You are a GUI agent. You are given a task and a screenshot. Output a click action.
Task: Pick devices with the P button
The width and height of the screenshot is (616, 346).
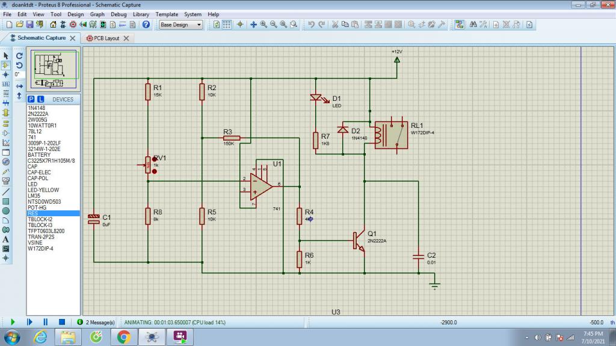pos(31,99)
